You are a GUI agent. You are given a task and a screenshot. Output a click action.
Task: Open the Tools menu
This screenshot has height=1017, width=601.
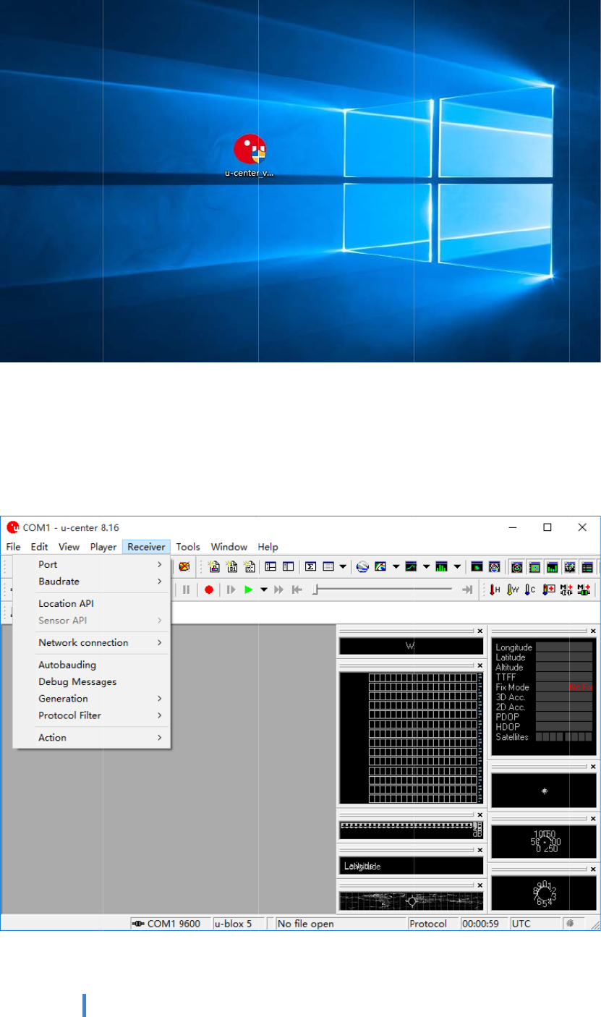click(188, 547)
